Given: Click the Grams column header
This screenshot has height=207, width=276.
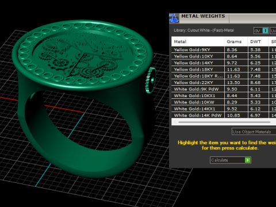Looking at the screenshot, I should tap(236, 41).
